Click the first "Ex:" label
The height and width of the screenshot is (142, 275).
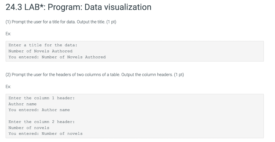8,34
